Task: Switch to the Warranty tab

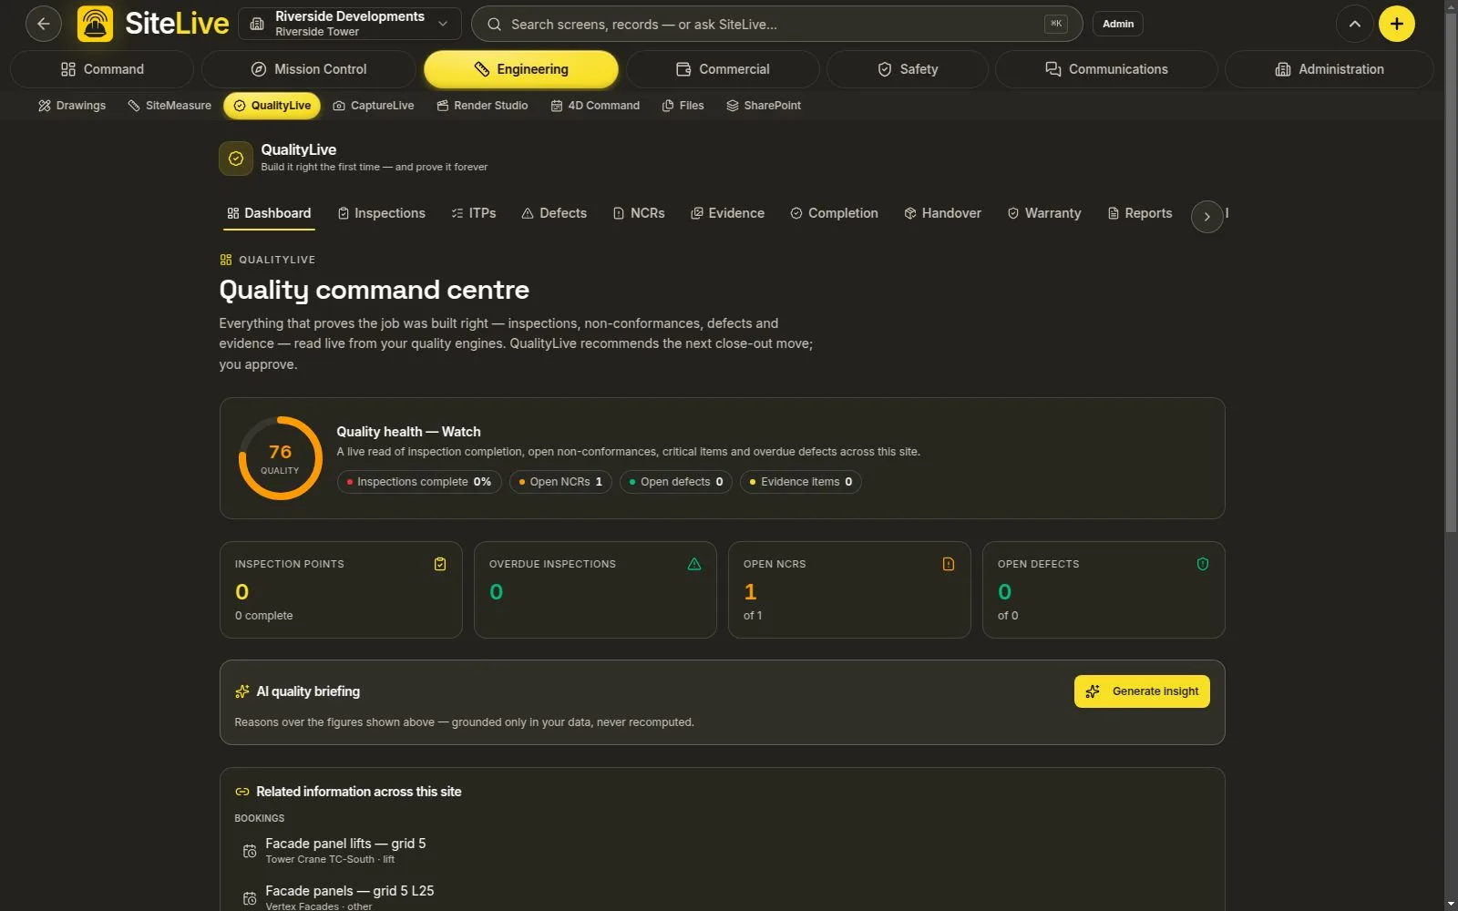Action: (x=1044, y=213)
